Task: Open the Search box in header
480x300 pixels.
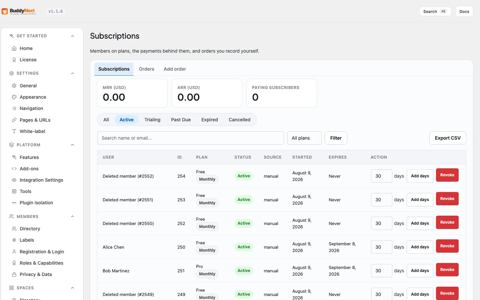Action: tap(435, 11)
